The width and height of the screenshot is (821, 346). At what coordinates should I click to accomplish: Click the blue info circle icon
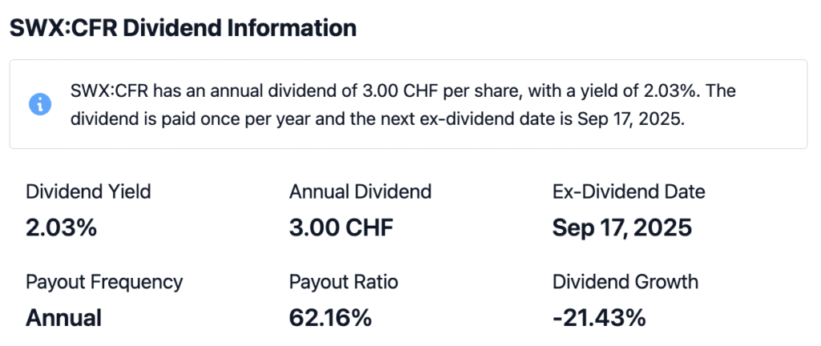[40, 104]
